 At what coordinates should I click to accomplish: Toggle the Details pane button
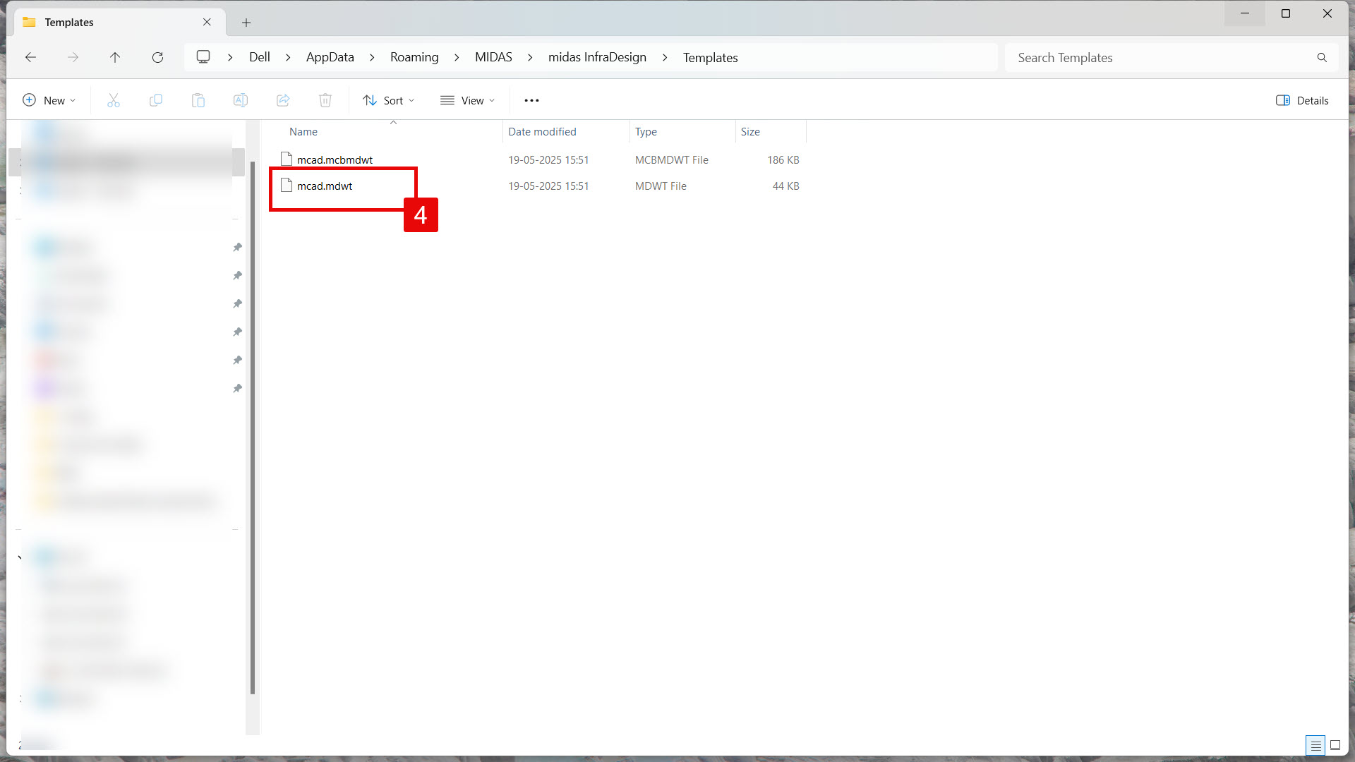[1302, 100]
